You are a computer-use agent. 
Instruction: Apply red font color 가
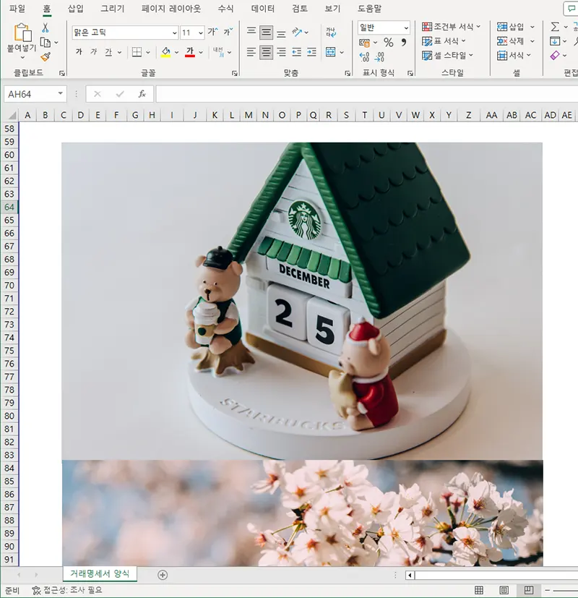[190, 52]
